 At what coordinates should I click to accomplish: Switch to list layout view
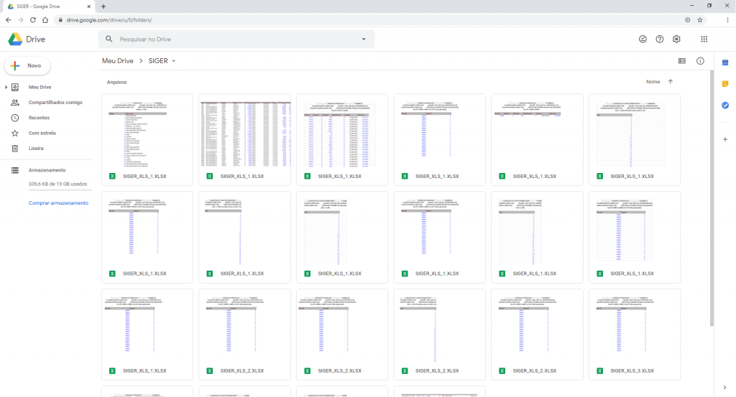[x=681, y=61]
